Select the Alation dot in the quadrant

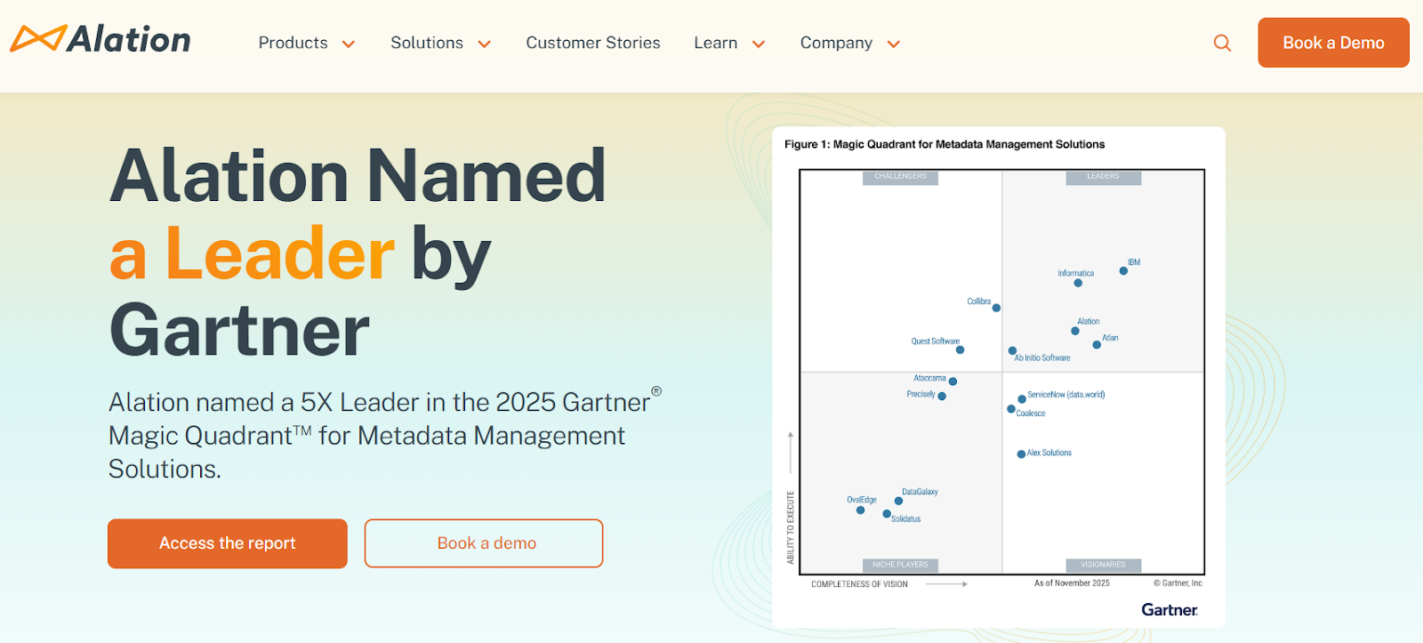click(1075, 331)
